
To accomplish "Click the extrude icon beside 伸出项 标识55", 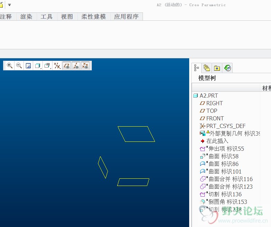I will coord(202,149).
